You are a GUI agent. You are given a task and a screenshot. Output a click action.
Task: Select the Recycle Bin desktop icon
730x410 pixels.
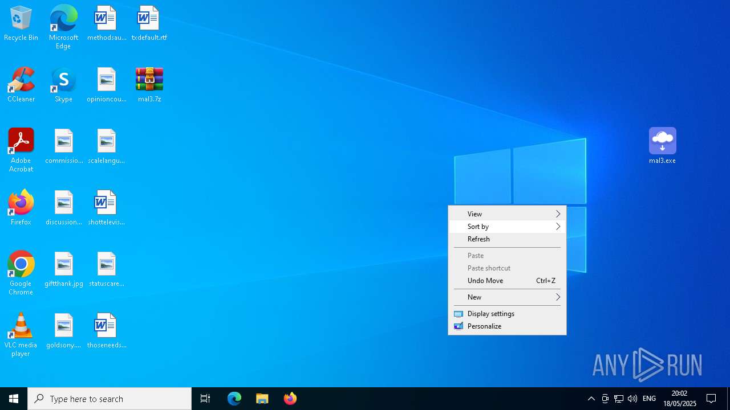[x=21, y=24]
